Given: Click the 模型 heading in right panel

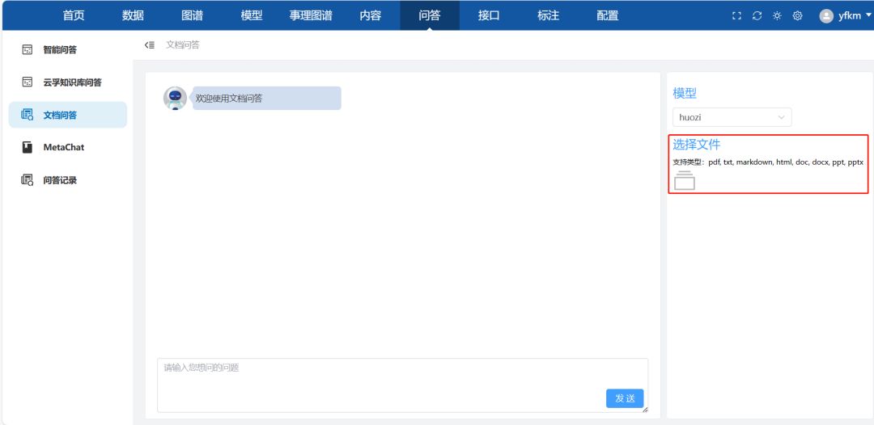Looking at the screenshot, I should pos(685,93).
